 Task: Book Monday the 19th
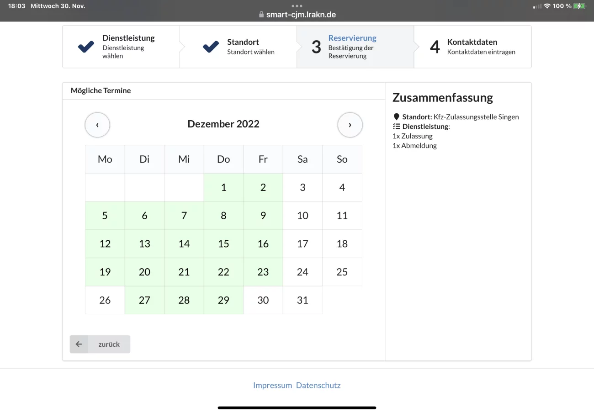pyautogui.click(x=105, y=272)
